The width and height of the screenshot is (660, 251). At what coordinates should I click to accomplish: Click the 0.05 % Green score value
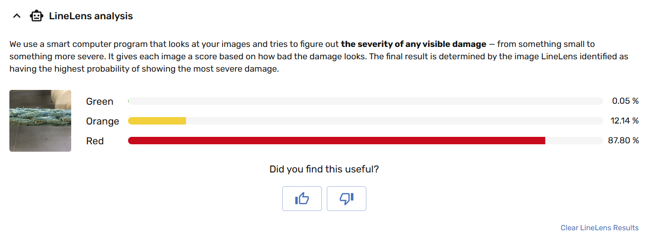click(625, 101)
